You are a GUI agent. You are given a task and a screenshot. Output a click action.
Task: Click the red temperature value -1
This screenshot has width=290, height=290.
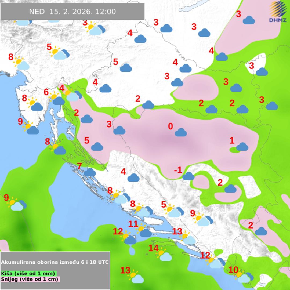[178, 170]
